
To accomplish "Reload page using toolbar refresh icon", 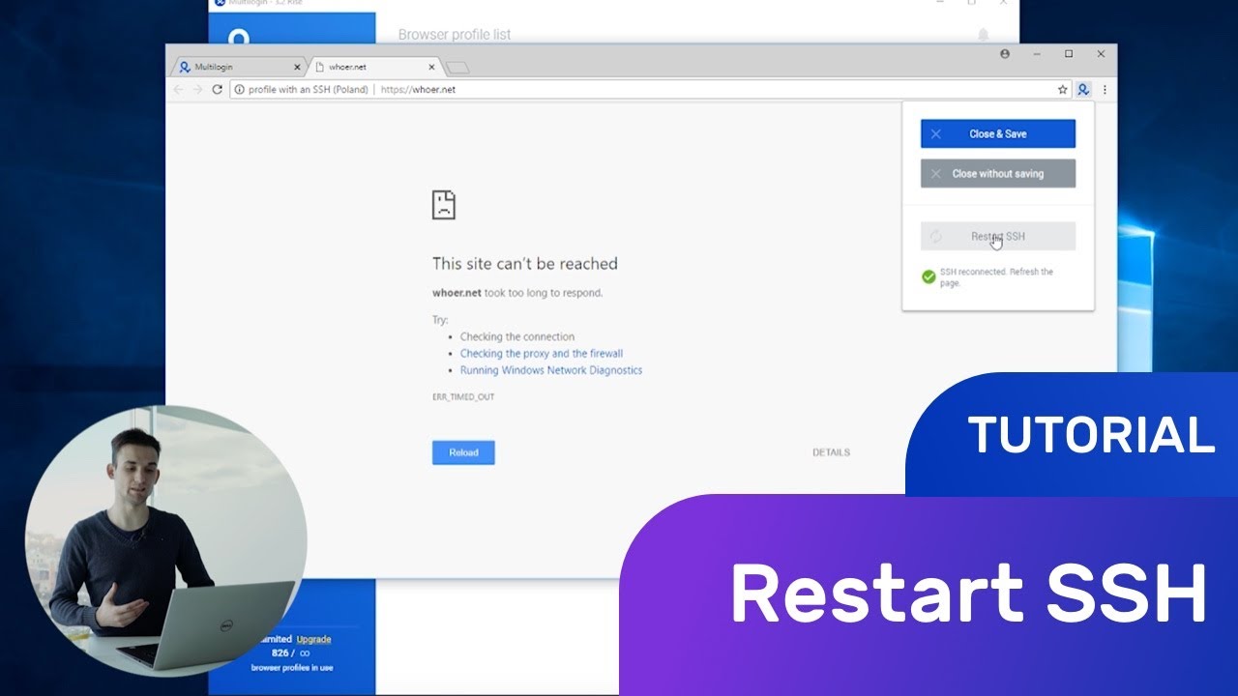I will (x=217, y=89).
